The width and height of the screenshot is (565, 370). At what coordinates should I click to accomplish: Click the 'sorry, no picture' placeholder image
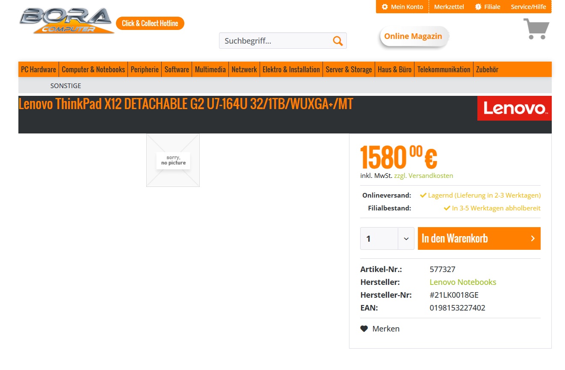tap(173, 160)
